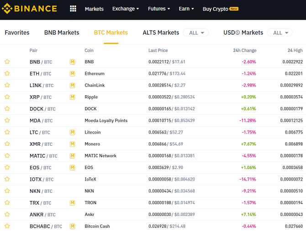306x231 pixels.
Task: Open the IOTX / BTC trading pair
Action: click(x=42, y=179)
